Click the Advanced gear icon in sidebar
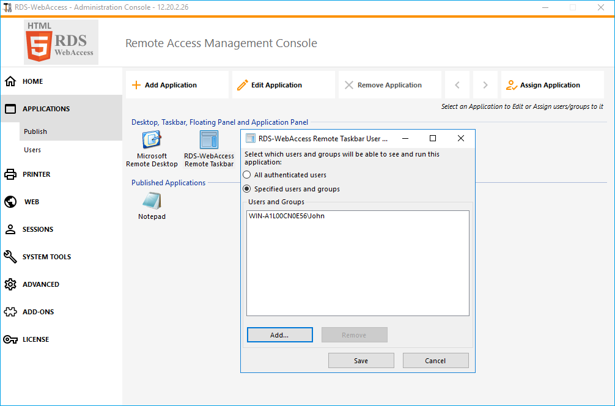The width and height of the screenshot is (615, 406). [x=10, y=284]
